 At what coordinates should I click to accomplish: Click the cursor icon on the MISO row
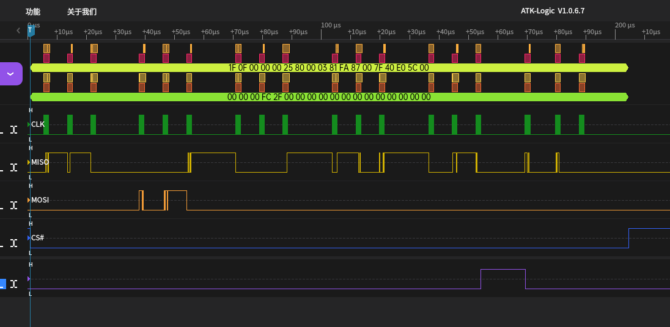pos(13,168)
